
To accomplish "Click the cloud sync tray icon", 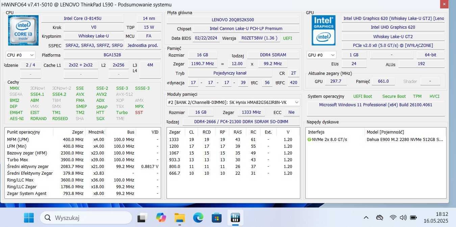I will 380,218.
